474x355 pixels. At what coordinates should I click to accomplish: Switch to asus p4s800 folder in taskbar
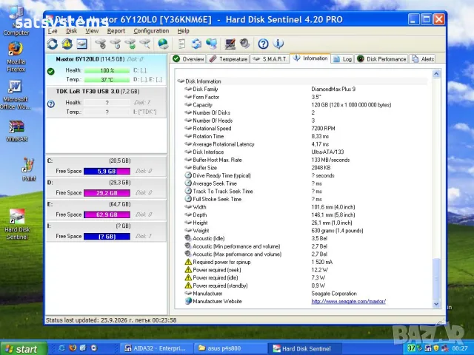[230, 348]
